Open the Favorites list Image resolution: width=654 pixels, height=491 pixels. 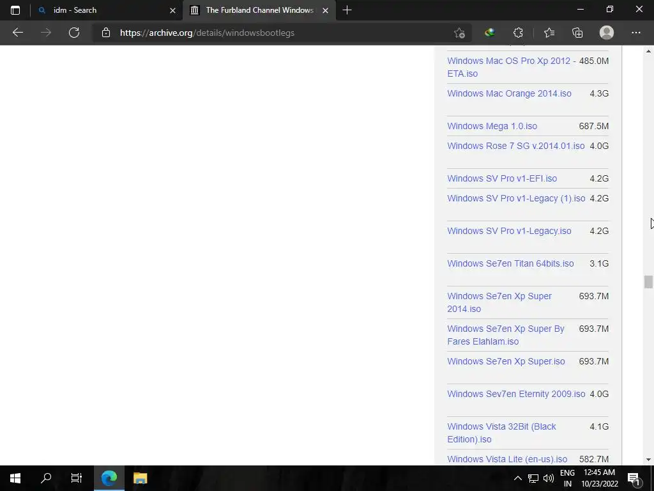click(x=549, y=33)
